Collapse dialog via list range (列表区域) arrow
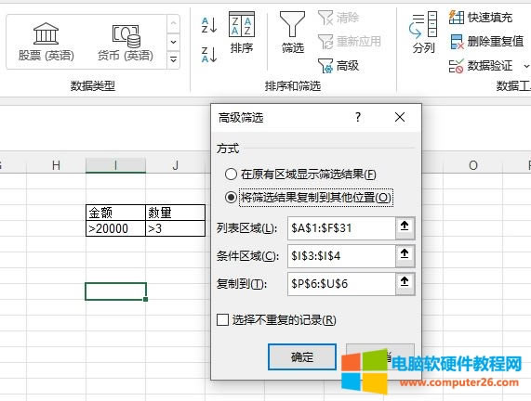The width and height of the screenshot is (531, 401). click(405, 228)
